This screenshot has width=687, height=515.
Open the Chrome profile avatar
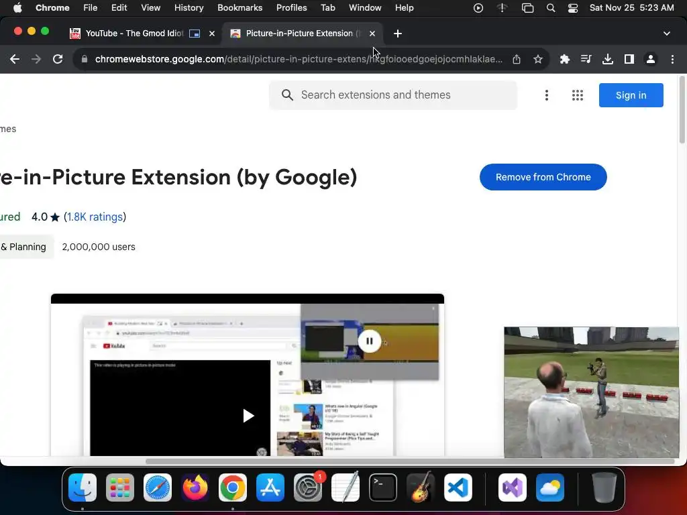(651, 59)
